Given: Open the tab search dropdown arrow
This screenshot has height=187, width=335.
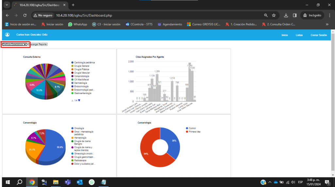Looking at the screenshot, I should click(x=7, y=5).
